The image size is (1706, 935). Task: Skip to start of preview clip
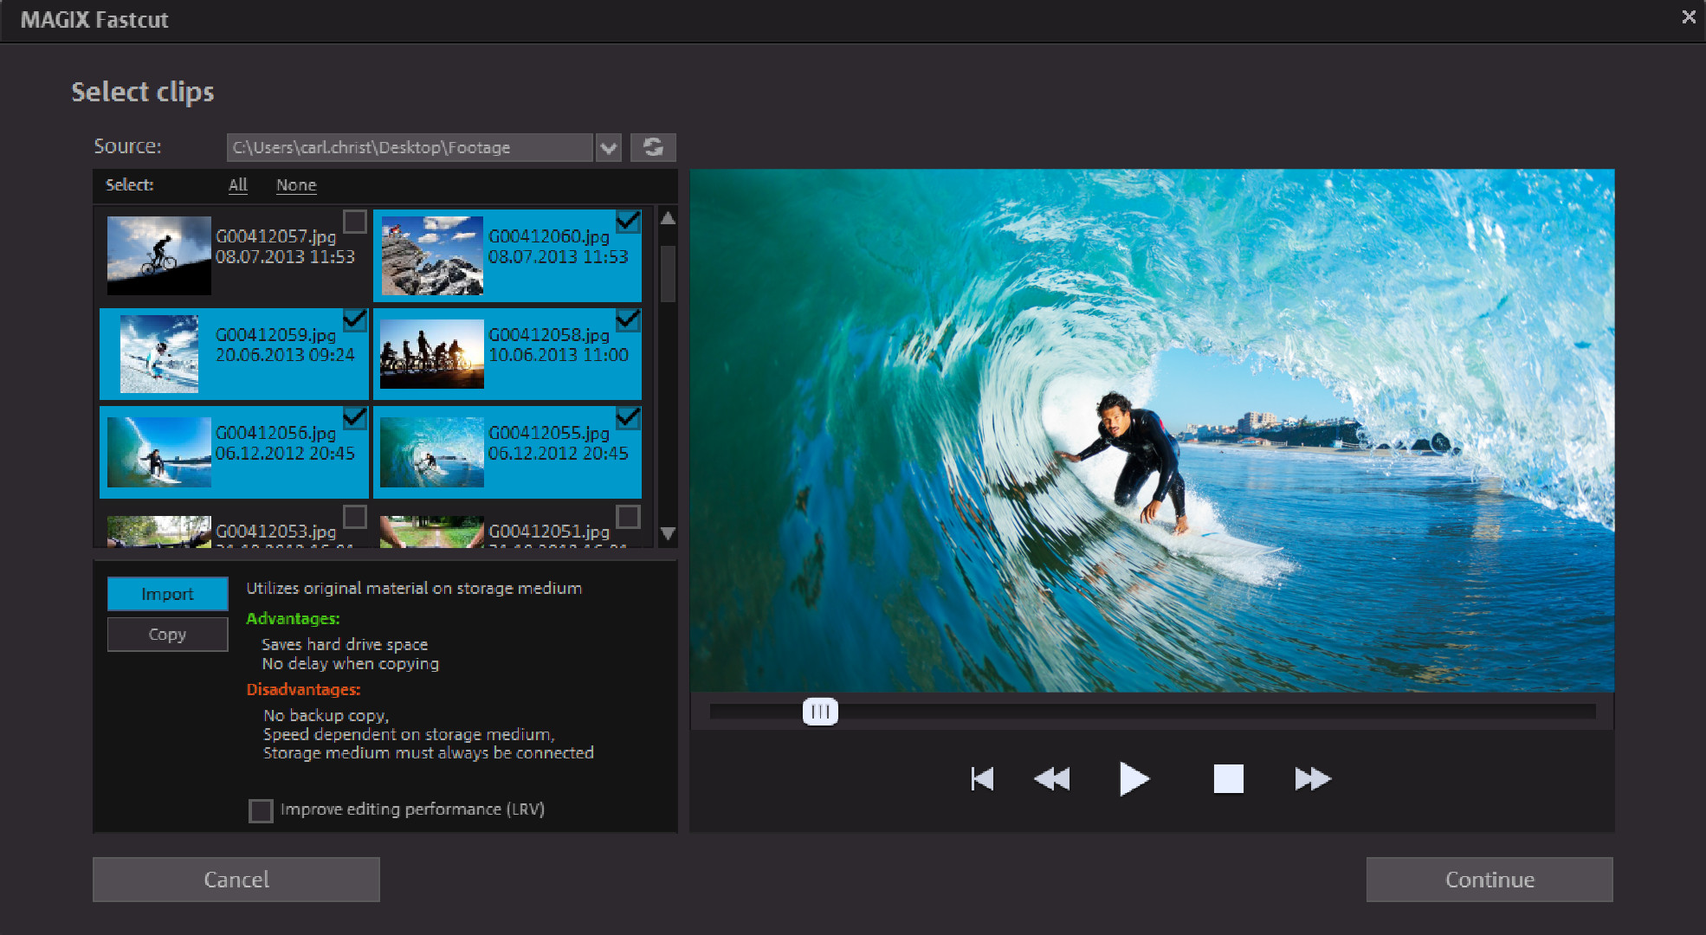click(x=982, y=779)
